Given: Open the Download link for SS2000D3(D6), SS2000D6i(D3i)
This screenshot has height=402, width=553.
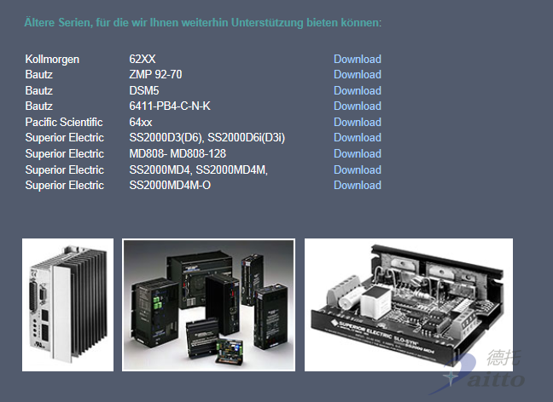Looking at the screenshot, I should [358, 138].
